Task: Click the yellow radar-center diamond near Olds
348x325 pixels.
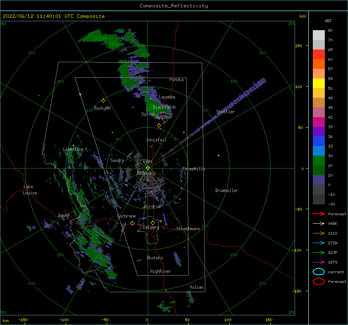Action: point(148,168)
